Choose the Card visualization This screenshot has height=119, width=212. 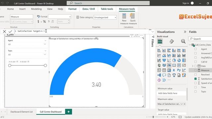(x=174, y=65)
